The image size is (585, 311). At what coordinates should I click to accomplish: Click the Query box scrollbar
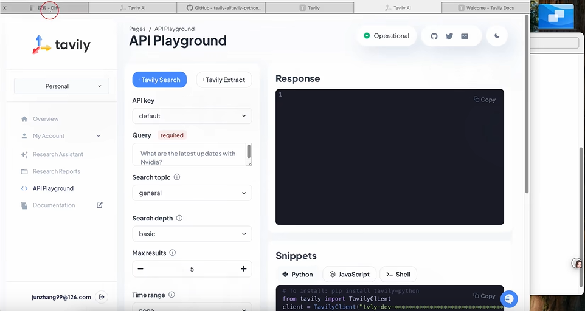point(249,152)
